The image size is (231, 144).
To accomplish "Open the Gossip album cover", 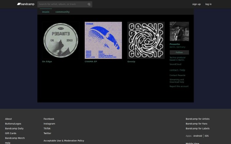I will pyautogui.click(x=146, y=40).
